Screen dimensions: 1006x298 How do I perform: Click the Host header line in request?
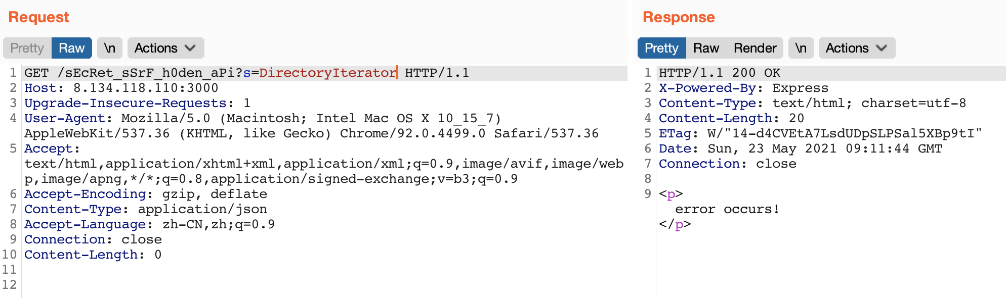coord(121,88)
